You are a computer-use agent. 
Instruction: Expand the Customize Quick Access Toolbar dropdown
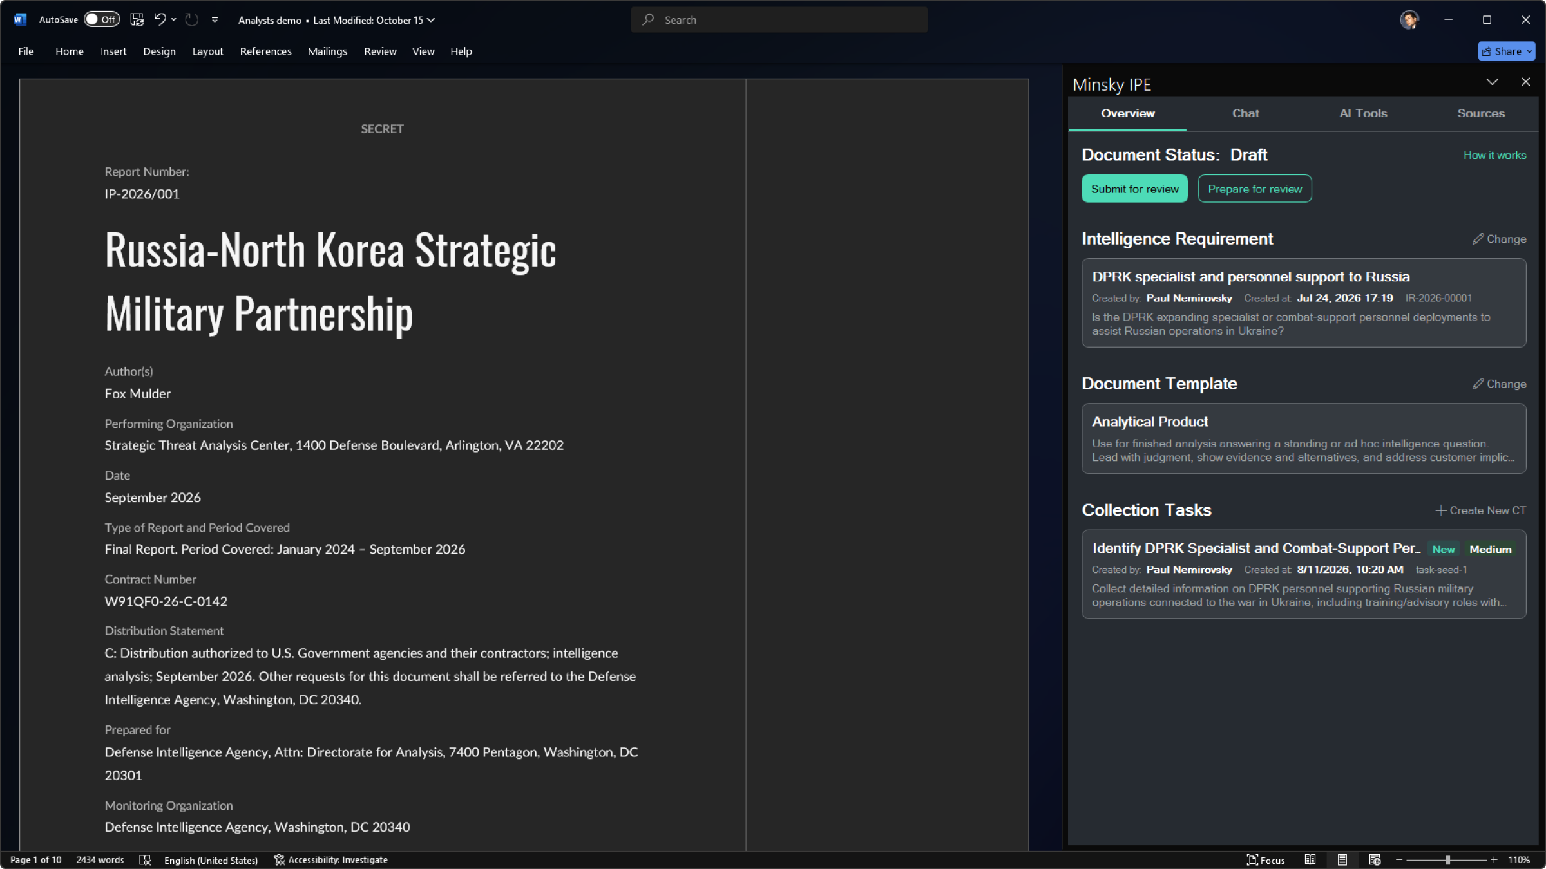click(215, 20)
